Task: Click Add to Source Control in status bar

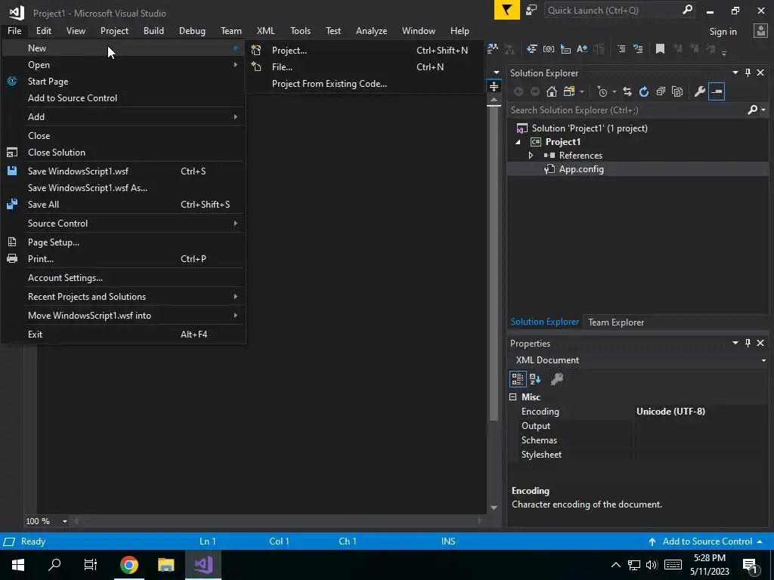Action: coord(706,541)
